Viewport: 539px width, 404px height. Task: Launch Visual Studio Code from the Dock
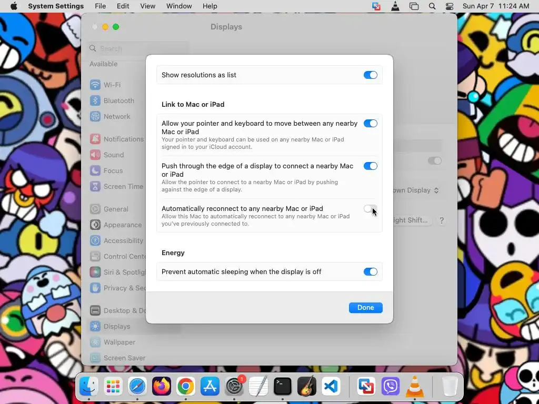331,387
